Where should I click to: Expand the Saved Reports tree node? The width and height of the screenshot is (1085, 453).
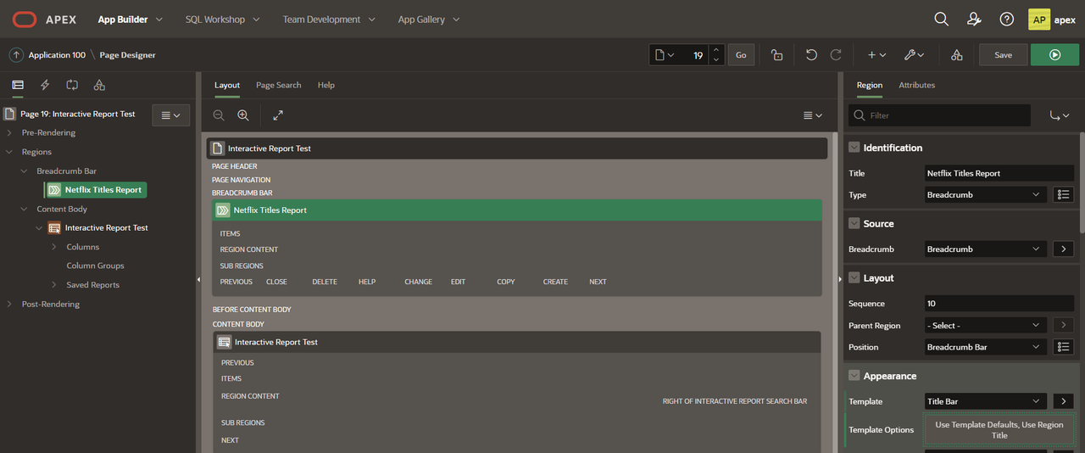(x=54, y=285)
